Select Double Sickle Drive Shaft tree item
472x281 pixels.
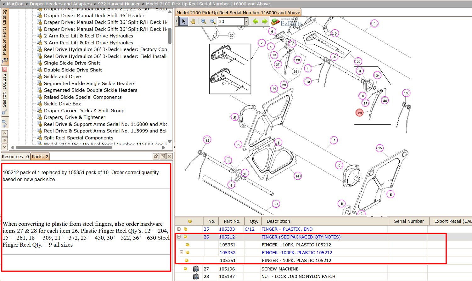(73, 70)
